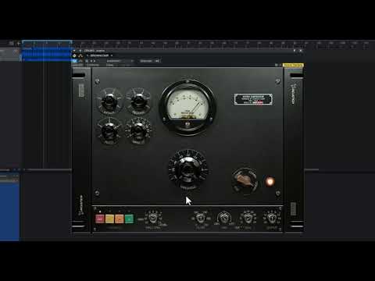Click the large center knob below the meter

pos(188,169)
